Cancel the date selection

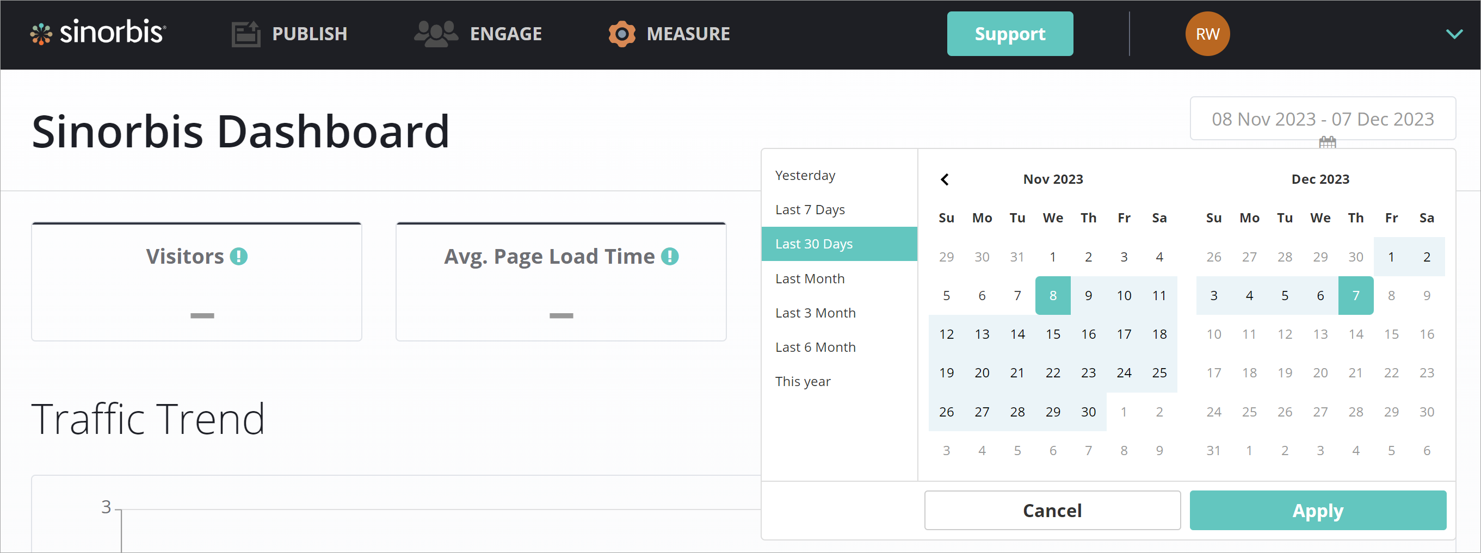[x=1052, y=511]
